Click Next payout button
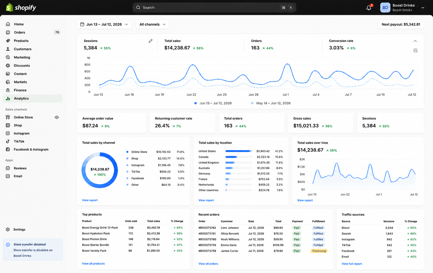The height and width of the screenshot is (273, 433). coord(401,24)
